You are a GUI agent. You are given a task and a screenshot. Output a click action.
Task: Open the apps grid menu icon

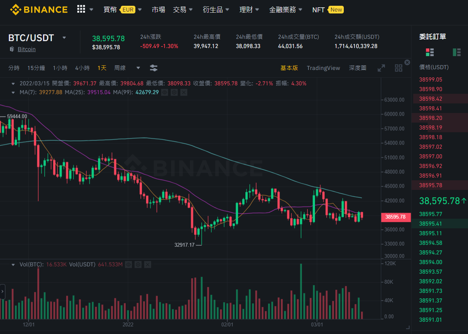tap(81, 9)
